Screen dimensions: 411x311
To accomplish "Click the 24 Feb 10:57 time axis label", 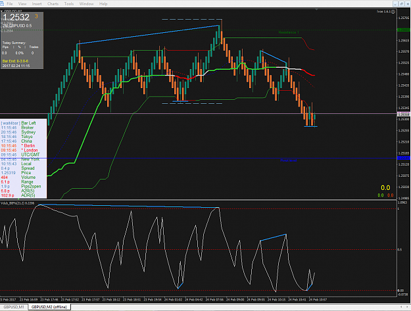I will [x=318, y=299].
